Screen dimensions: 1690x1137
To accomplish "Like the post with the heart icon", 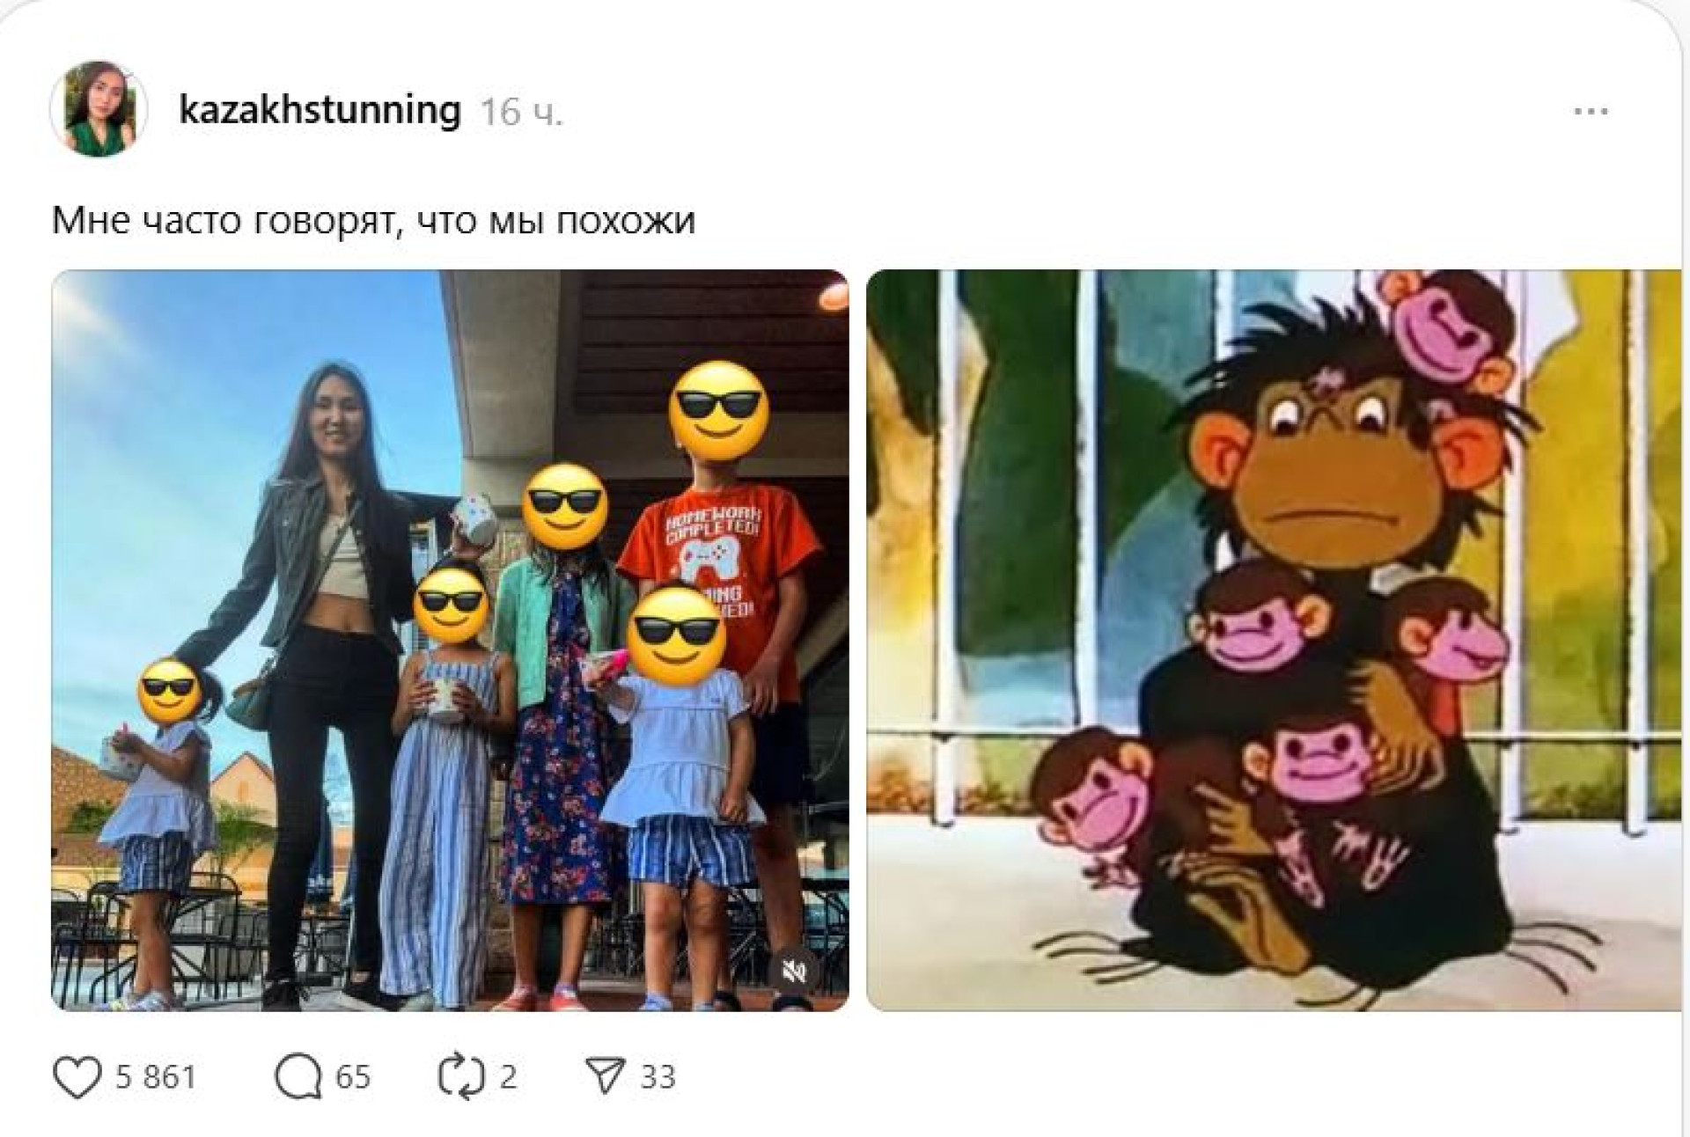I will [77, 1077].
